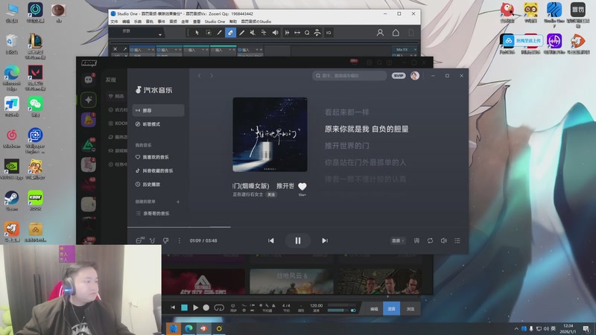Select the Listen speaker tool in Studio One
The image size is (596, 335).
tap(275, 33)
